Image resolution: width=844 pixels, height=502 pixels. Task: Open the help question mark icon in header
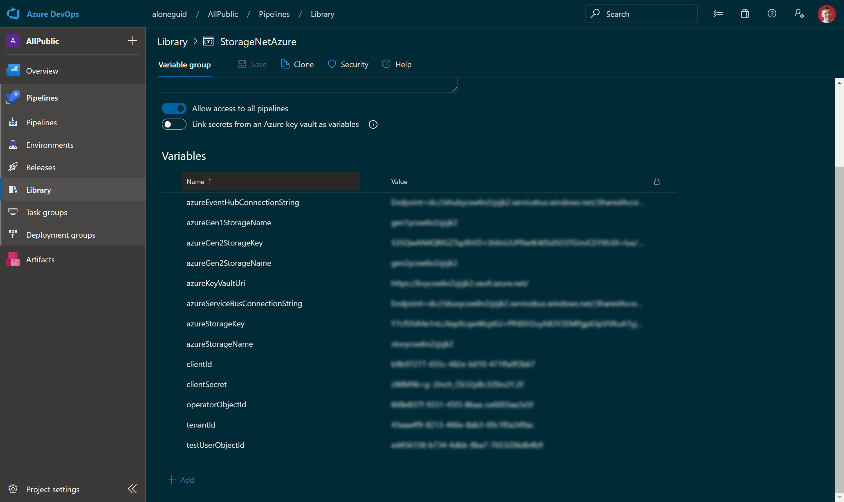(772, 13)
